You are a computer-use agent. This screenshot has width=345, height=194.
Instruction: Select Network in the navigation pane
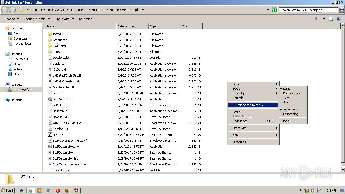point(16,100)
